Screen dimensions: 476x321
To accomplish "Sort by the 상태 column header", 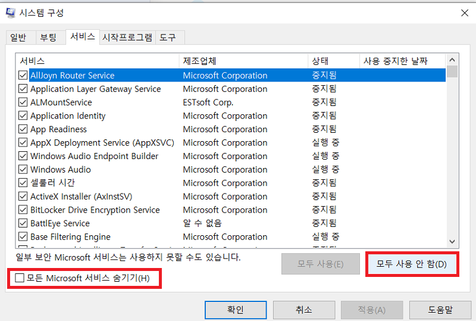I will click(x=334, y=61).
